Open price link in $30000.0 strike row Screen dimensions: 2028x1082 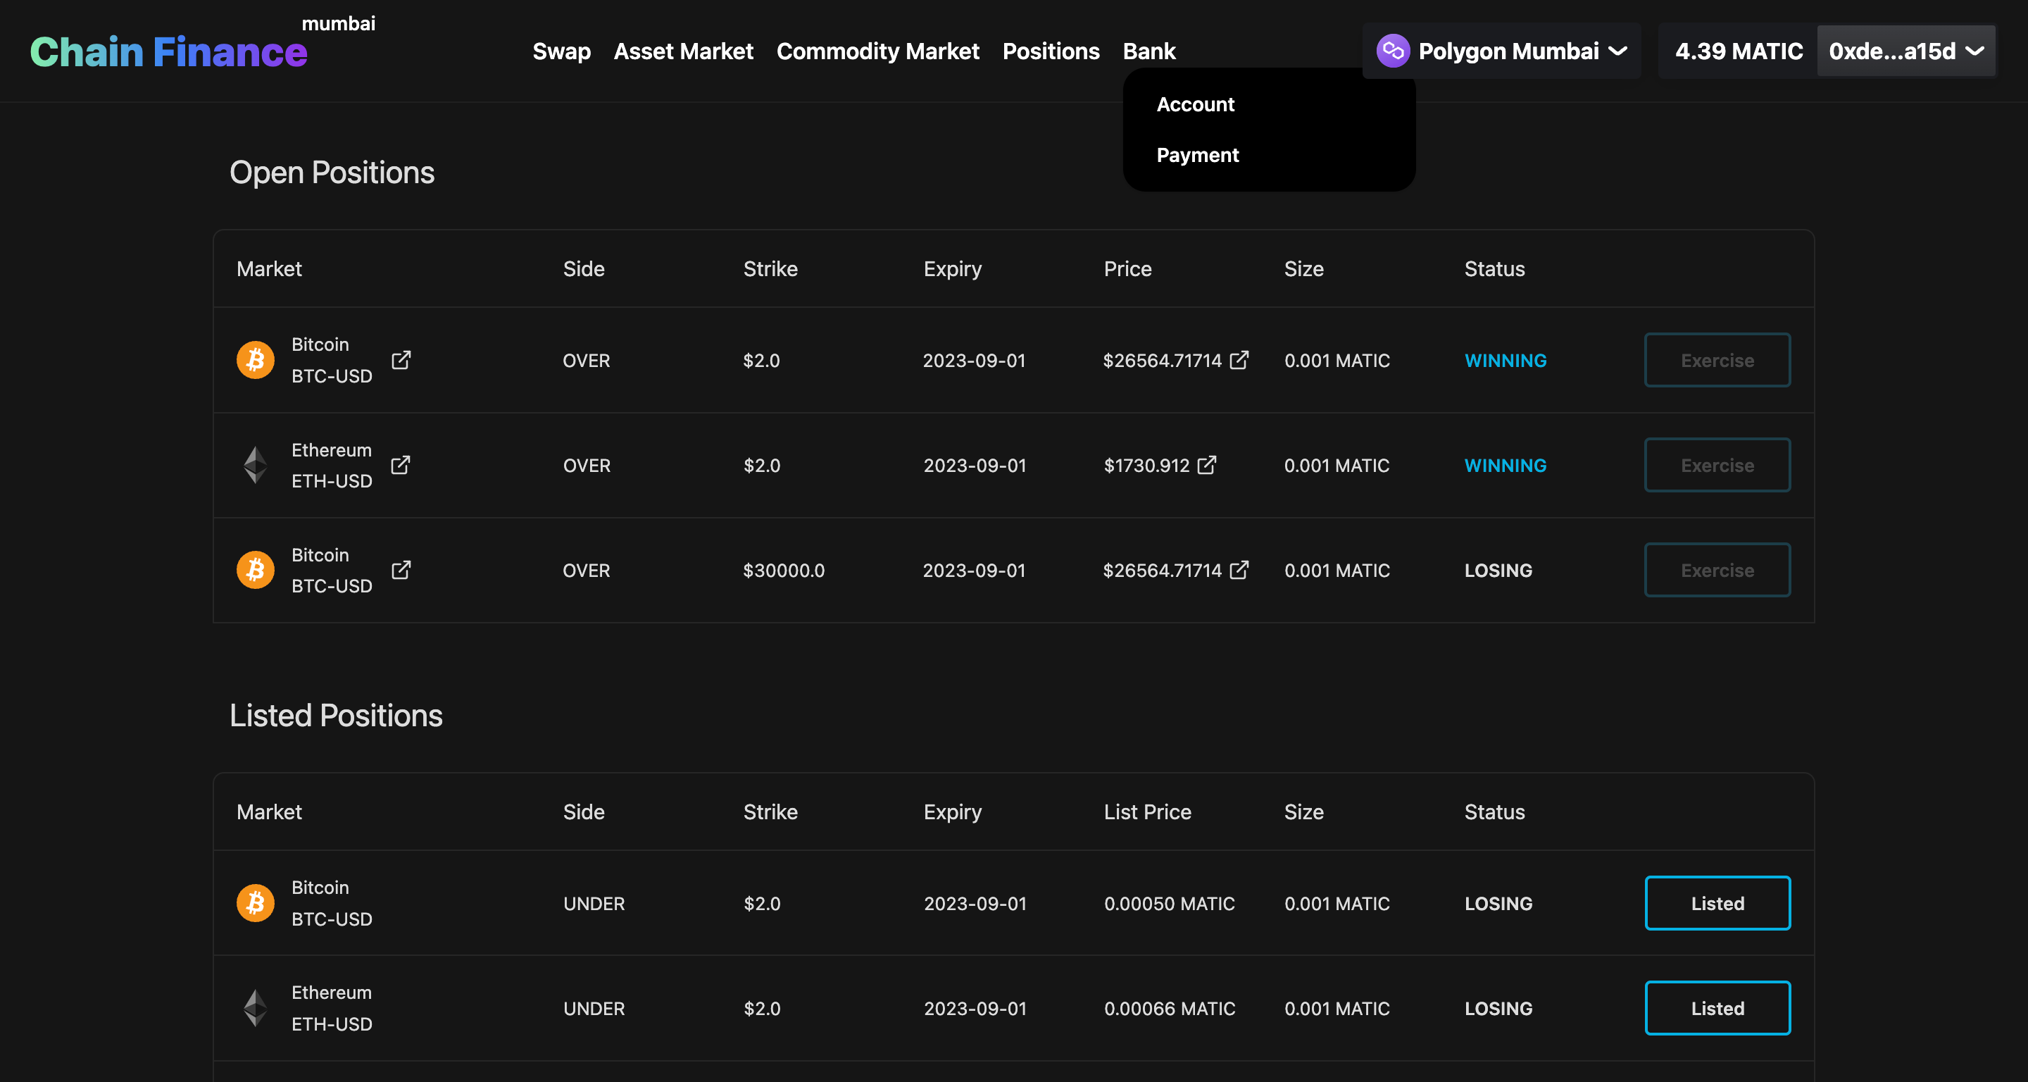pyautogui.click(x=1239, y=569)
